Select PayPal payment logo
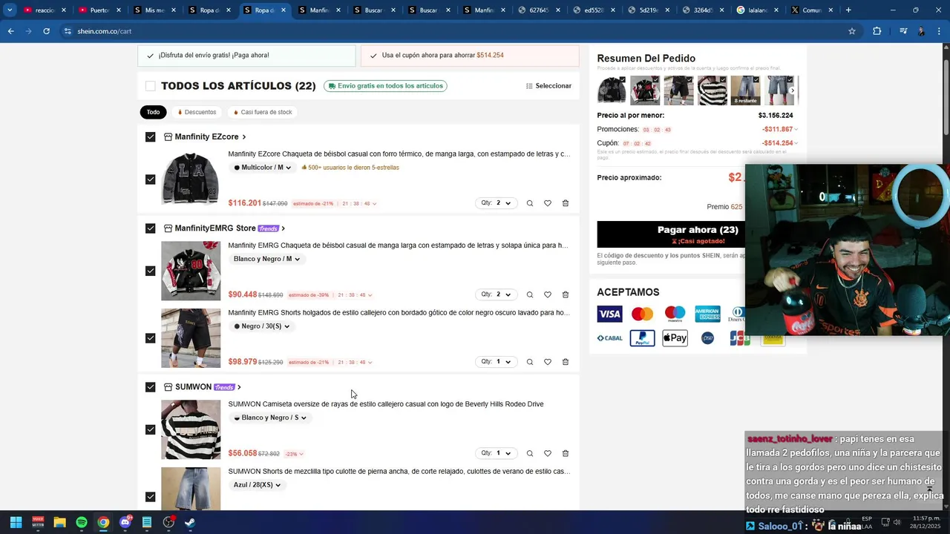 [x=642, y=338]
